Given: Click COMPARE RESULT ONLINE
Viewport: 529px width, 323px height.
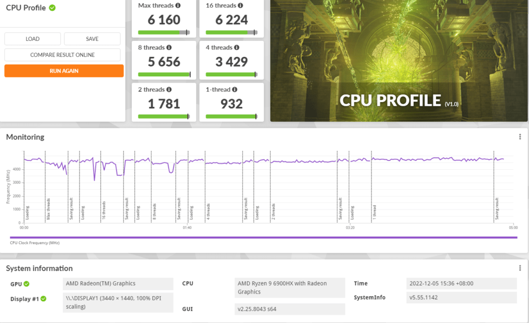Looking at the screenshot, I should 63,55.
